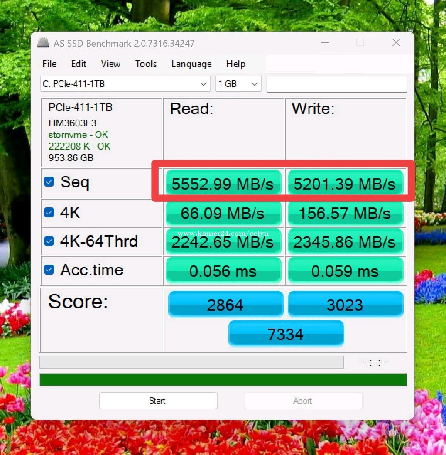Click the AS SSD Benchmark title bar icon
446x455 pixels.
point(43,43)
